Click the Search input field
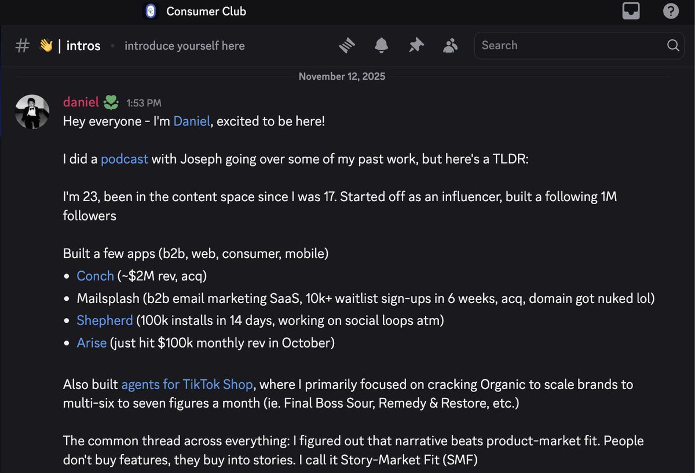This screenshot has width=695, height=473. point(579,46)
